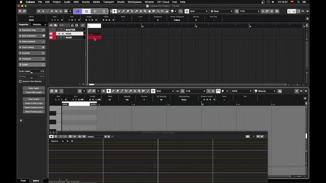The image size is (326, 183).
Task: Switch to Visibility tab
Action: pyautogui.click(x=37, y=24)
